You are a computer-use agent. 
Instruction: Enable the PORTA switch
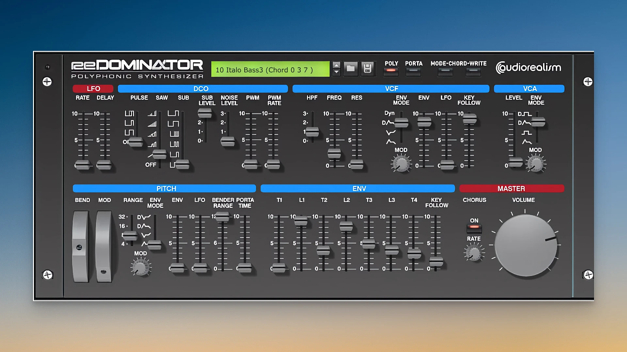(x=413, y=71)
